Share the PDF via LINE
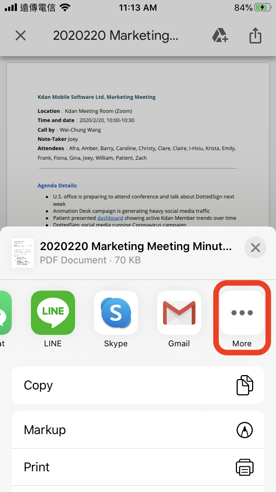Viewport: 276px width, 492px height. 53,313
